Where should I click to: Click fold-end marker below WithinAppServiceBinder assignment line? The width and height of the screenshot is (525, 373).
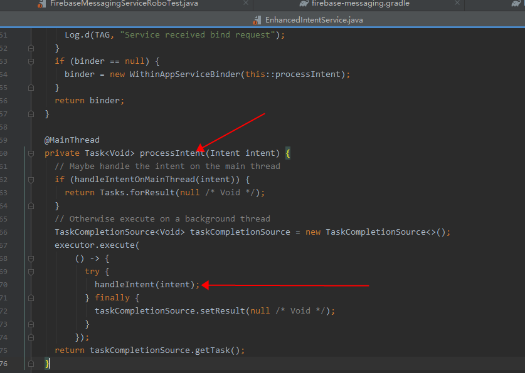31,88
